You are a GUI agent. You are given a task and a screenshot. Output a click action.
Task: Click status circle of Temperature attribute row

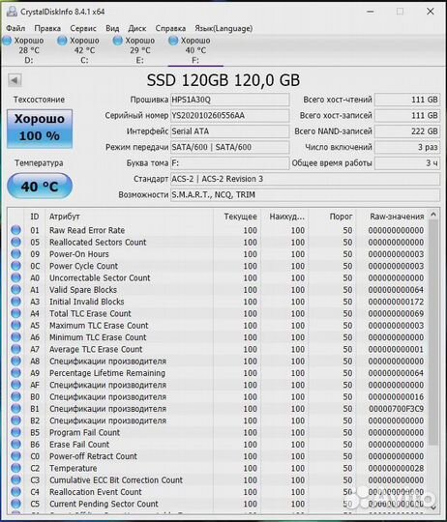point(15,468)
